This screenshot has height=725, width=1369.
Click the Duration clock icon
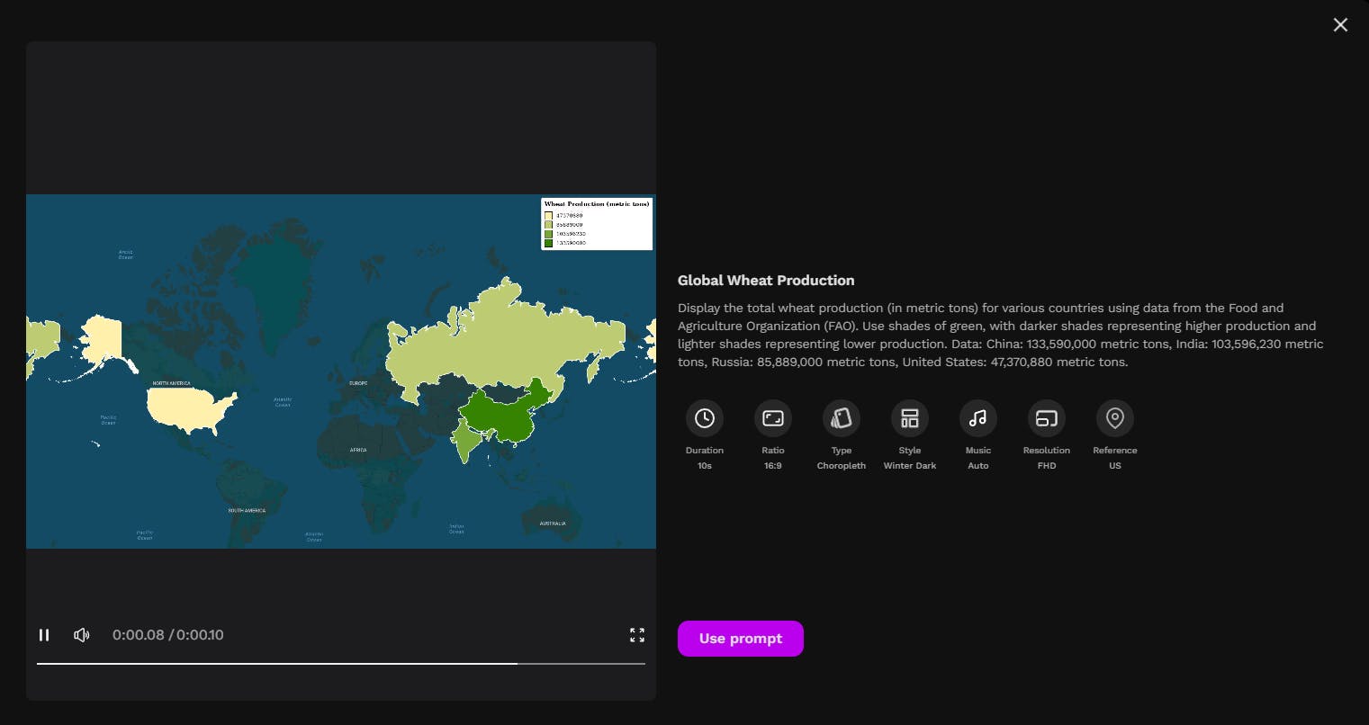click(704, 418)
